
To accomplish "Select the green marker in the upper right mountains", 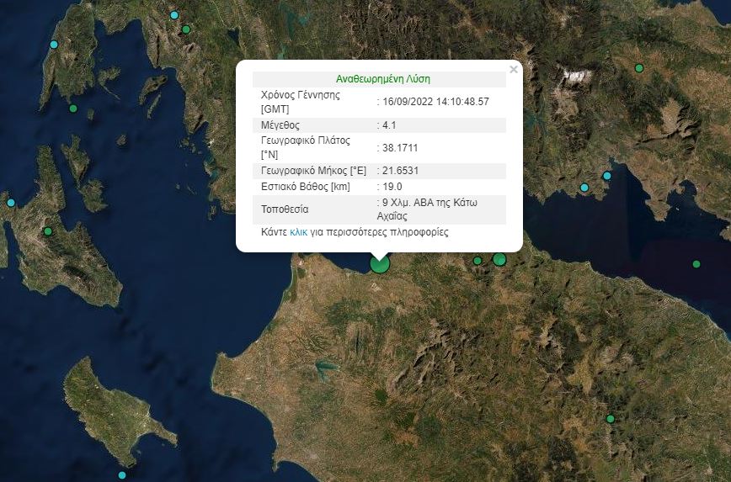I will 639,68.
